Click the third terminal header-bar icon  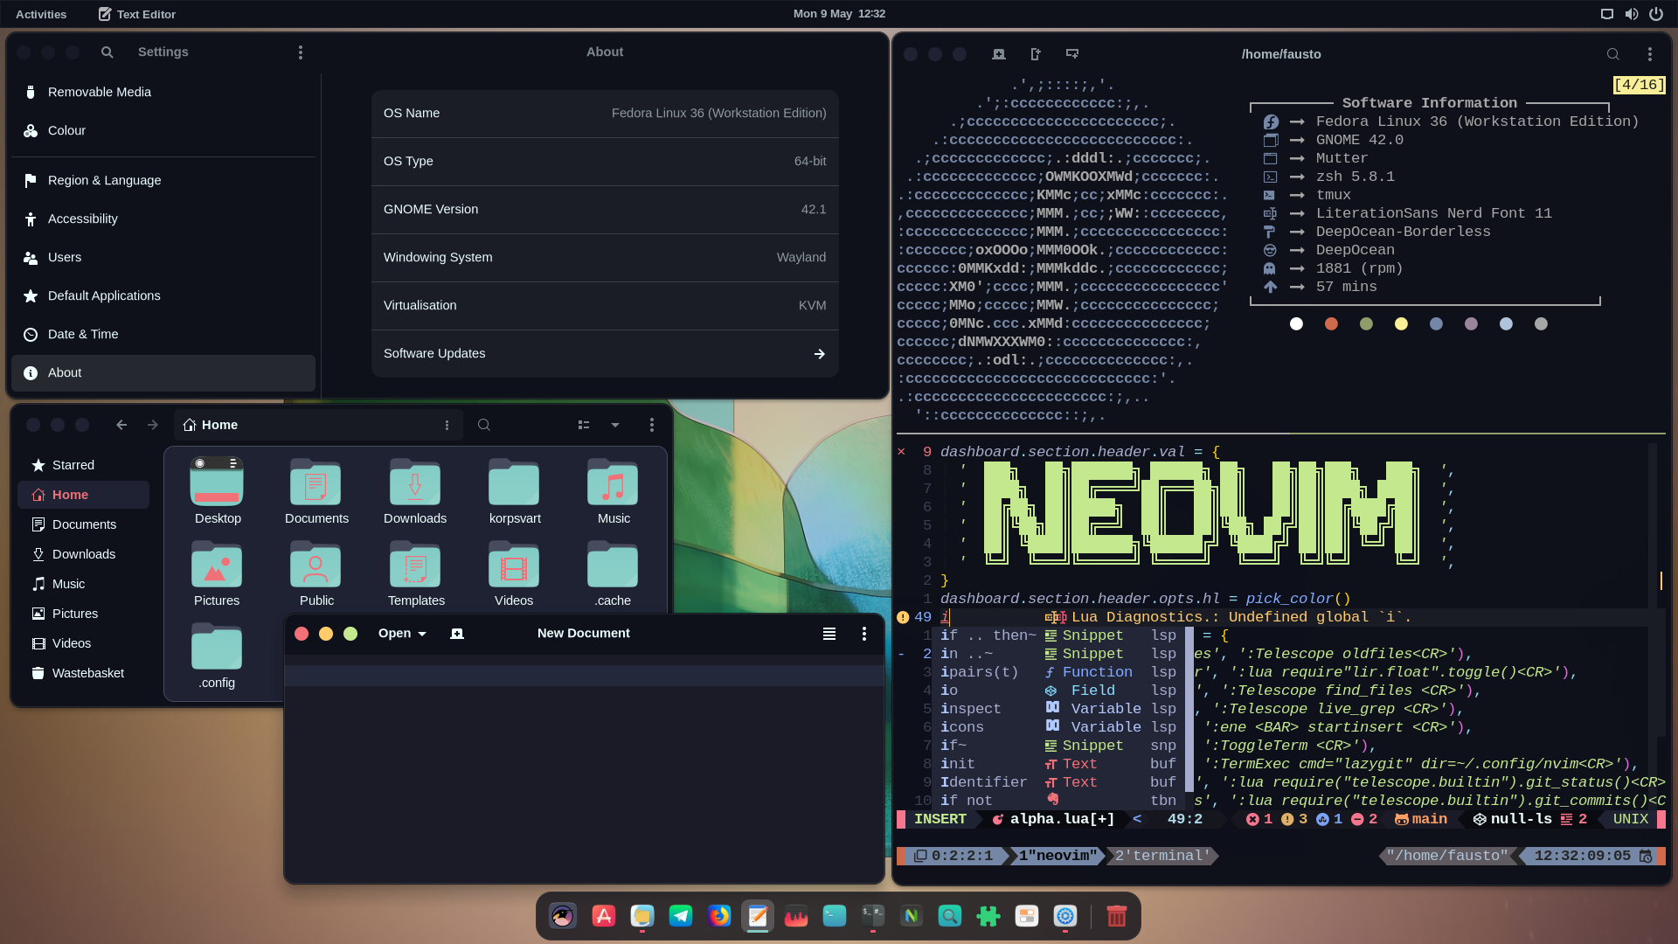(x=1072, y=54)
